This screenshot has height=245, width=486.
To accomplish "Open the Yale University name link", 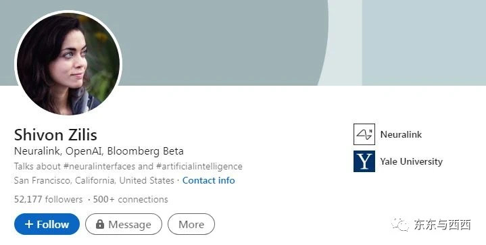I will click(412, 161).
